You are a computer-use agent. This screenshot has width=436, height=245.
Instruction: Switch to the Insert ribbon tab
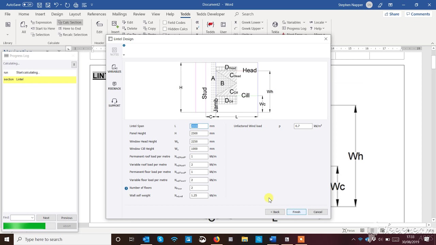click(40, 14)
